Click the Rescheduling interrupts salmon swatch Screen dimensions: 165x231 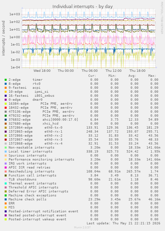6,172
